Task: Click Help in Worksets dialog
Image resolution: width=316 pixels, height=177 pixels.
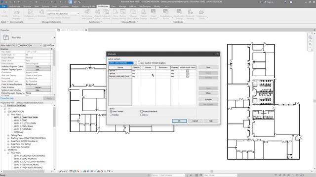Action: click(x=211, y=121)
